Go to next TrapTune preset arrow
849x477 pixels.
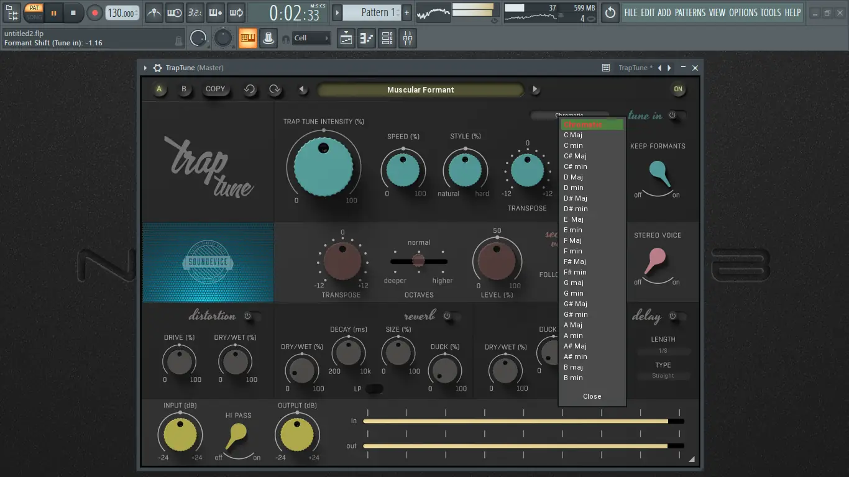pos(535,89)
